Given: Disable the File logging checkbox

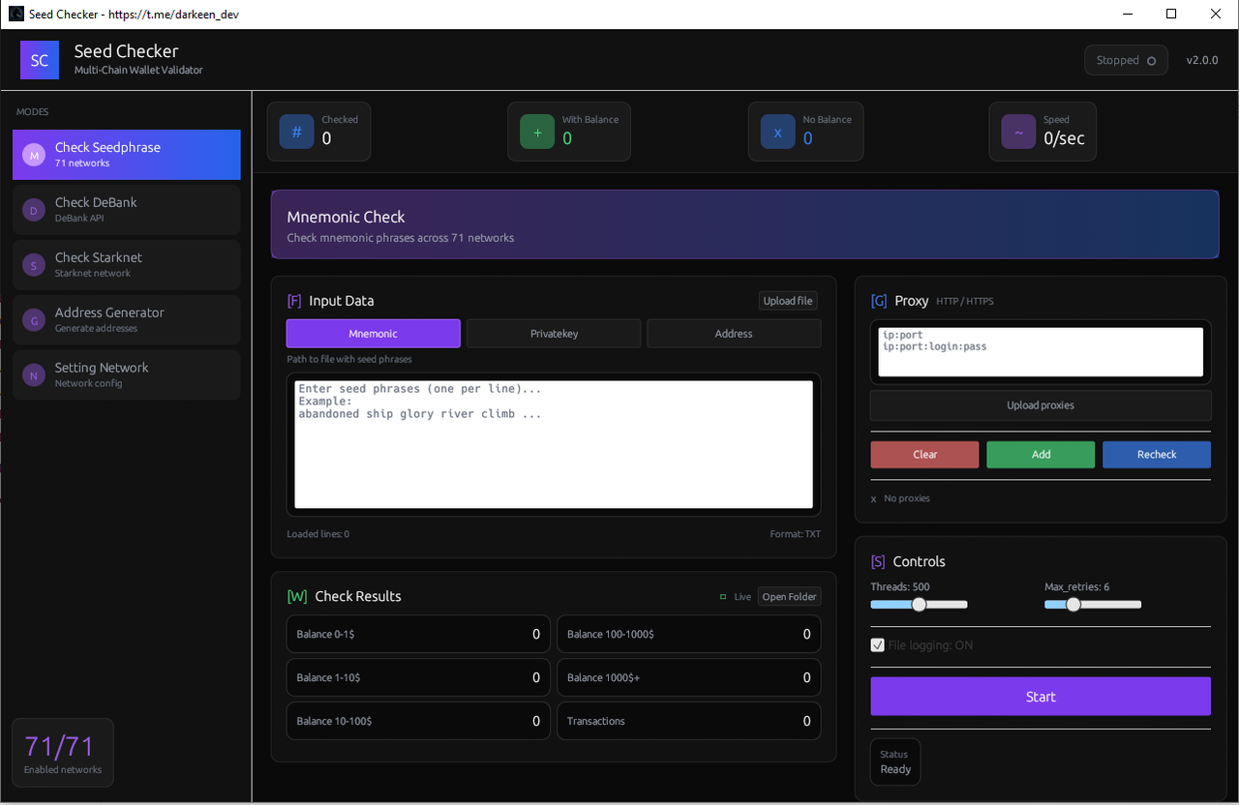Looking at the screenshot, I should pos(877,644).
